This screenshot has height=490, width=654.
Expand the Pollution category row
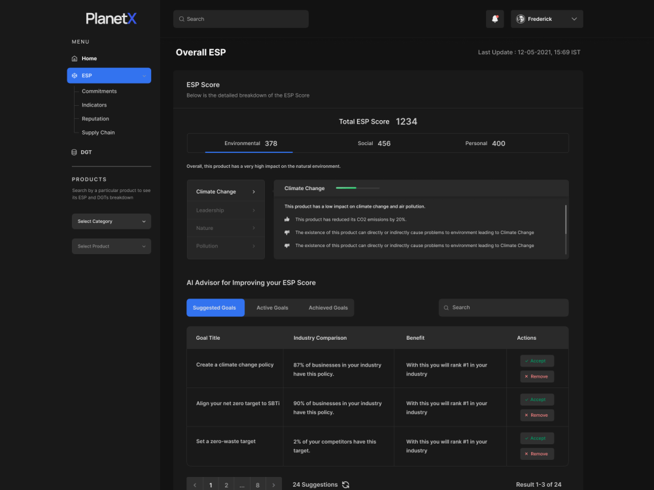(226, 246)
